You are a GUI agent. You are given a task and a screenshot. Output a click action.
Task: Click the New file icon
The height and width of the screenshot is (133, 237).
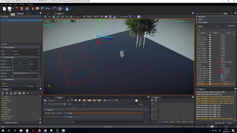click(4, 9)
